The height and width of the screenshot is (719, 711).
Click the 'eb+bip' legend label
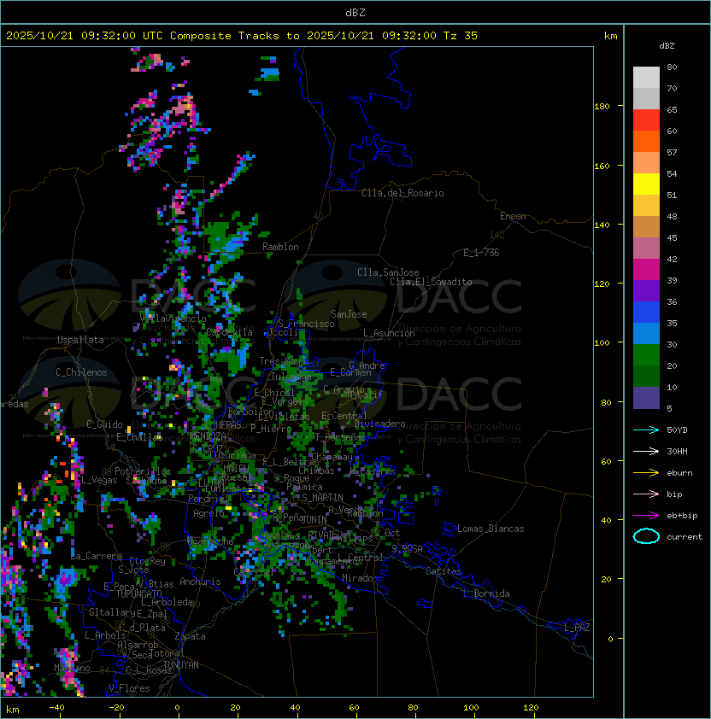682,516
